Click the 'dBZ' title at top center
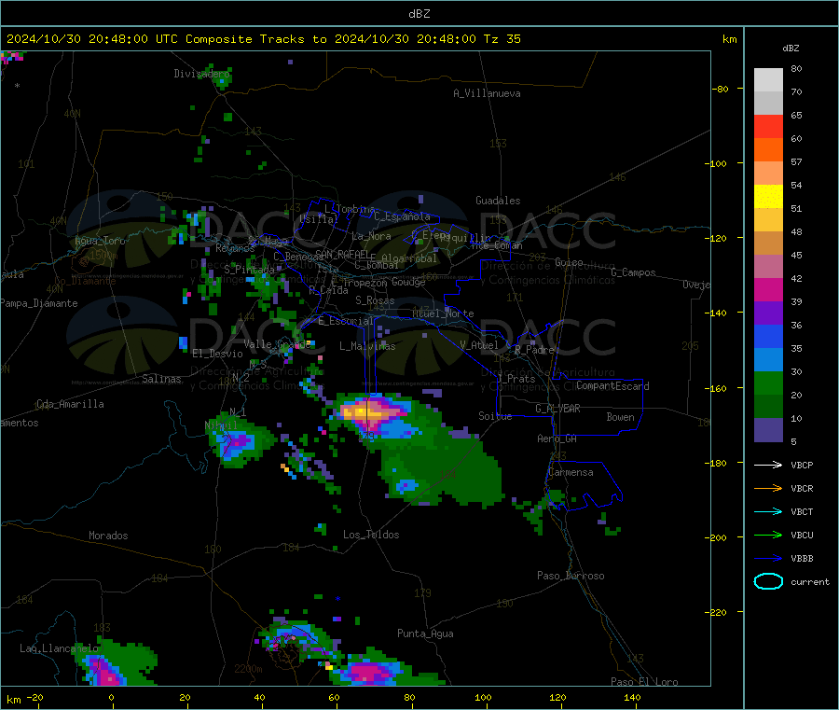This screenshot has height=710, width=839. (419, 14)
